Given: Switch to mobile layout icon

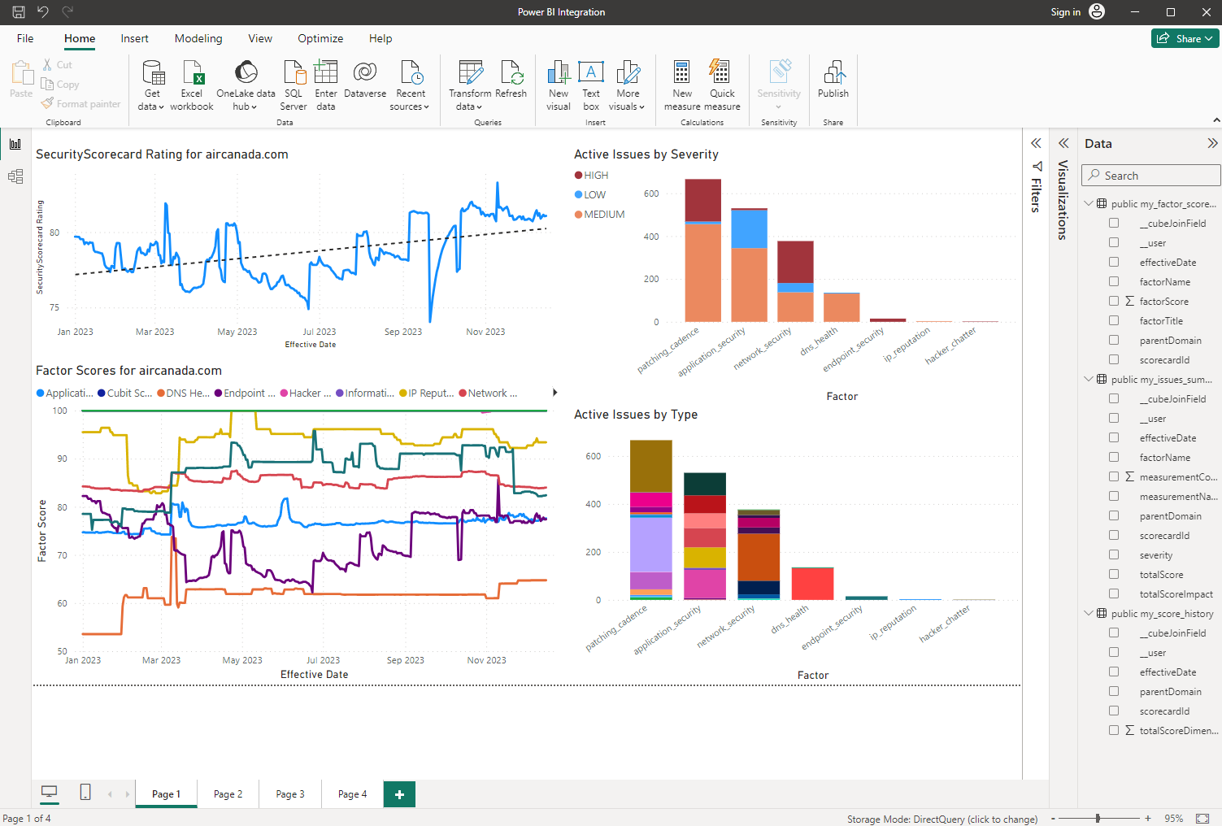Looking at the screenshot, I should pyautogui.click(x=85, y=793).
